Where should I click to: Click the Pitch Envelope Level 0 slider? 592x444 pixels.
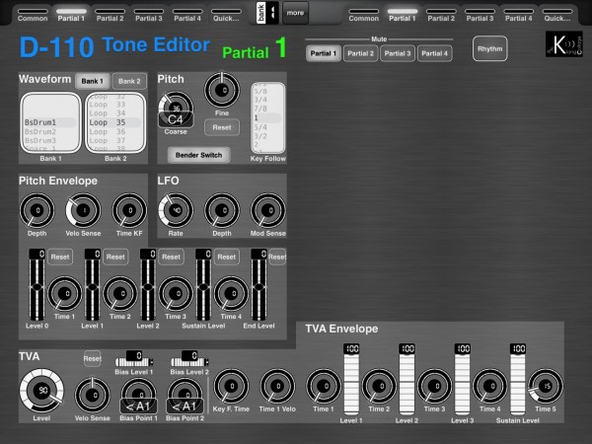click(x=37, y=285)
